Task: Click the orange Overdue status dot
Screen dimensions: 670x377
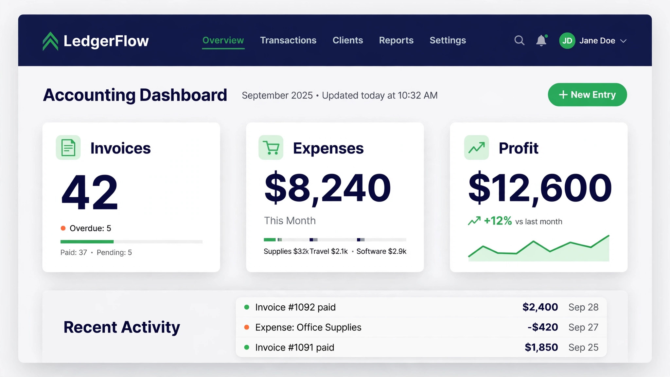Action: [63, 228]
